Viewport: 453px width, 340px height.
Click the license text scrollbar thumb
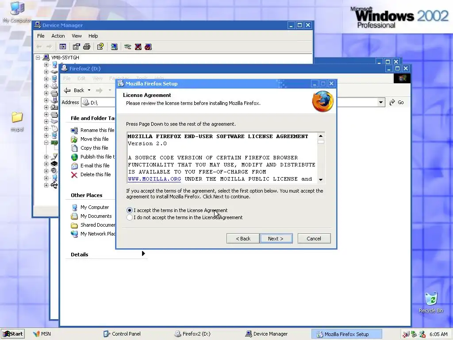(x=321, y=142)
